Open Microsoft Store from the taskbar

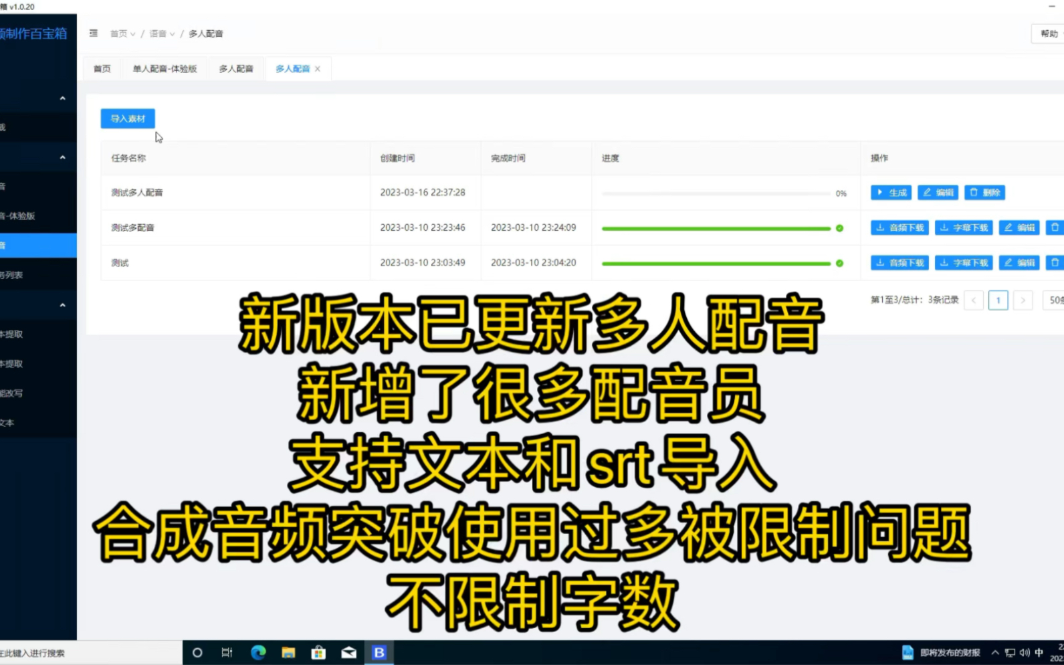pyautogui.click(x=318, y=652)
